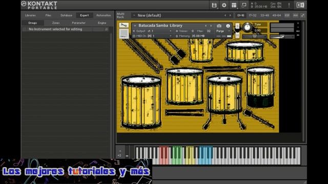
Task: Click the rack vertical scrollbar
Action: (304, 81)
